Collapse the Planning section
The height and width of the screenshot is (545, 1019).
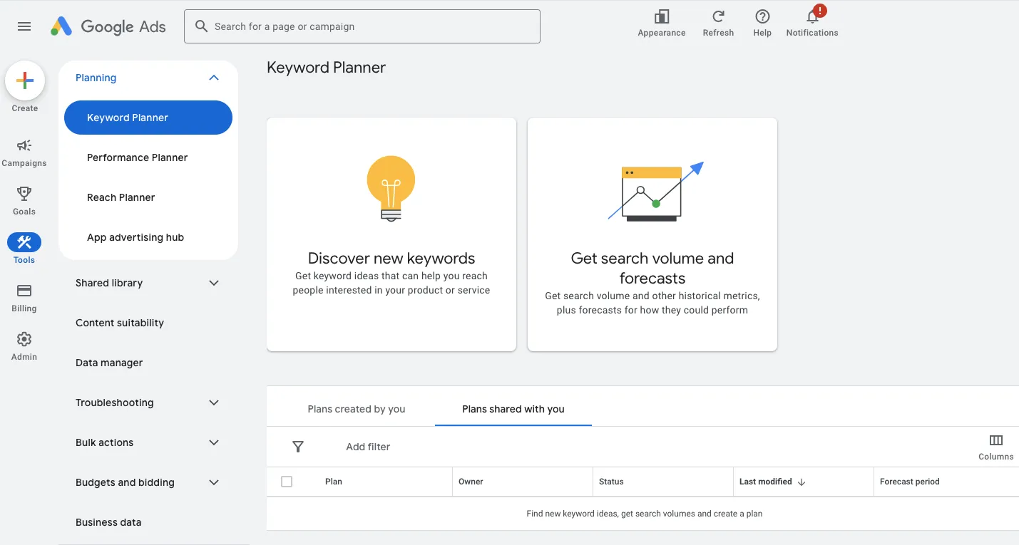click(213, 77)
